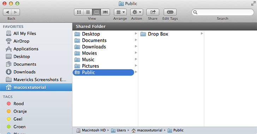Viewport: 257px width, 134px height.
Task: Select Pictures folder in column list
Action: click(103, 66)
